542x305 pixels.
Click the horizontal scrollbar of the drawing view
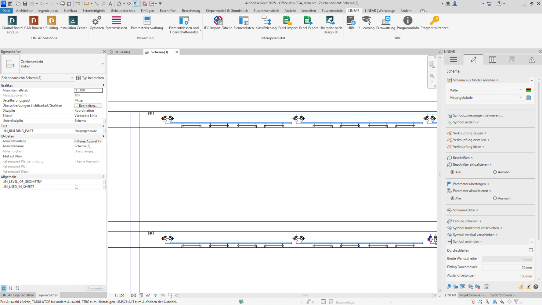click(x=305, y=295)
